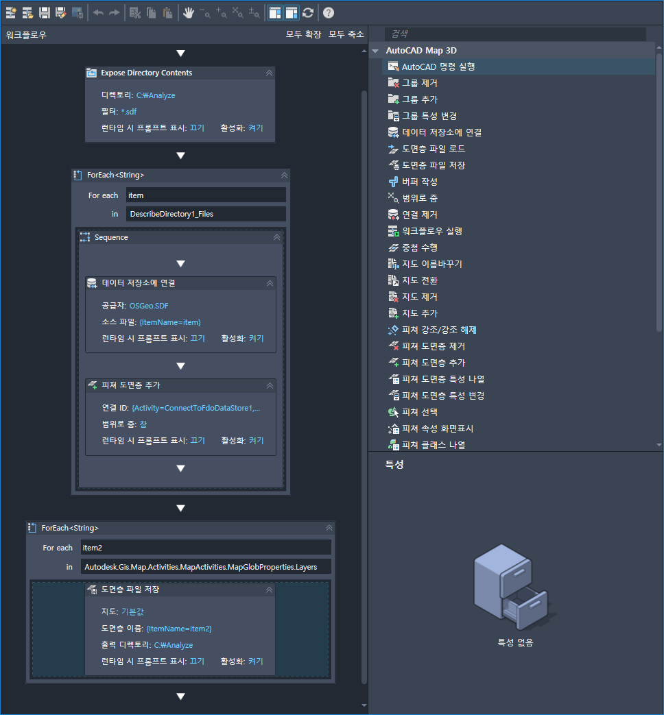Click the save-as-image toolbar icon
Image resolution: width=664 pixels, height=715 pixels.
click(x=78, y=13)
